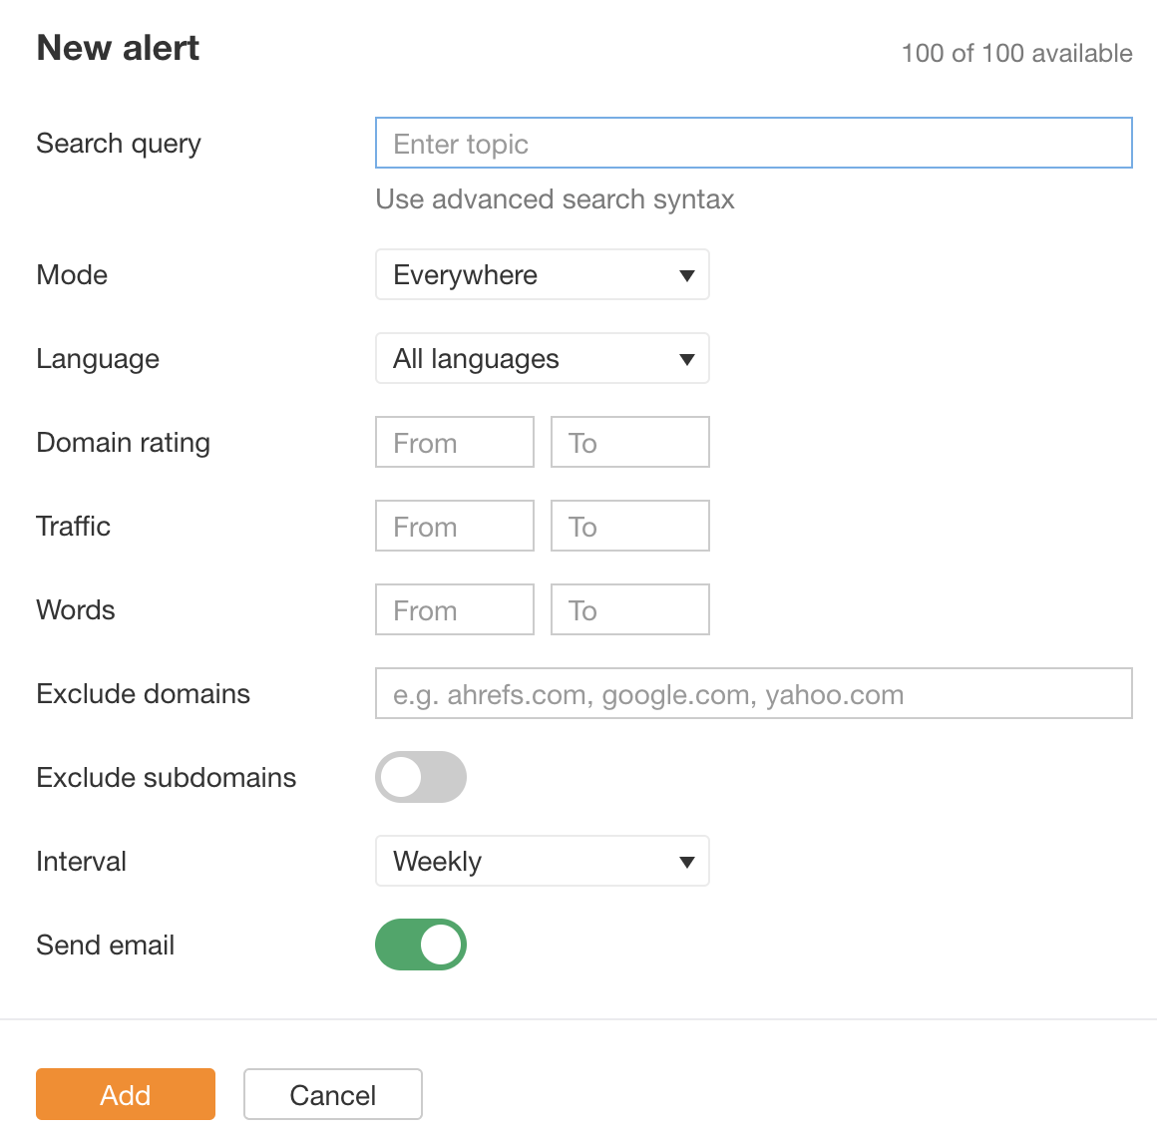This screenshot has width=1157, height=1137.
Task: Click the Mode dropdown arrow icon
Action: [688, 274]
